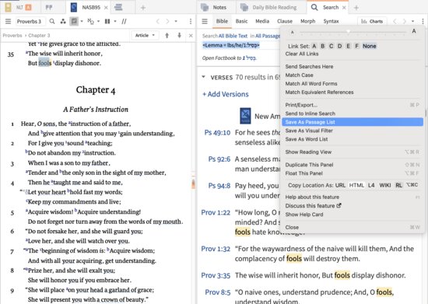Image resolution: width=428 pixels, height=304 pixels.
Task: Select the Morph search type
Action: tap(308, 21)
